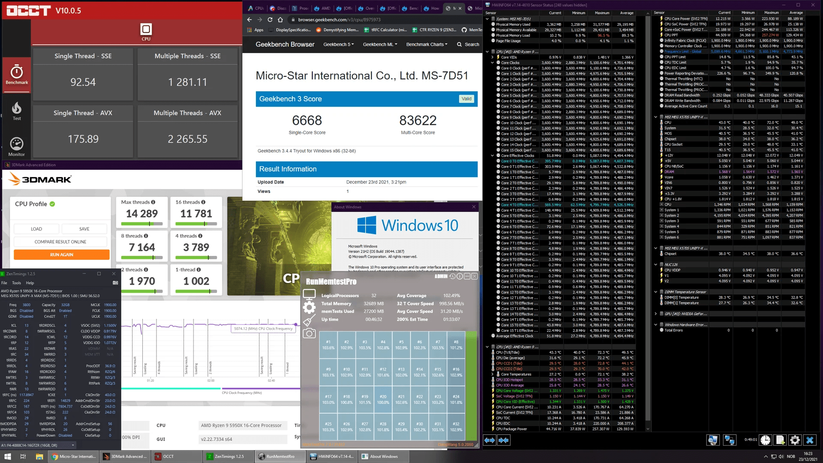Go back in the browser

pyautogui.click(x=249, y=20)
